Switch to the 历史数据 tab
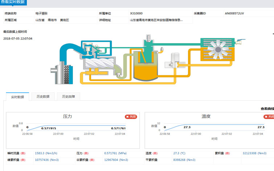 [x=43, y=97]
